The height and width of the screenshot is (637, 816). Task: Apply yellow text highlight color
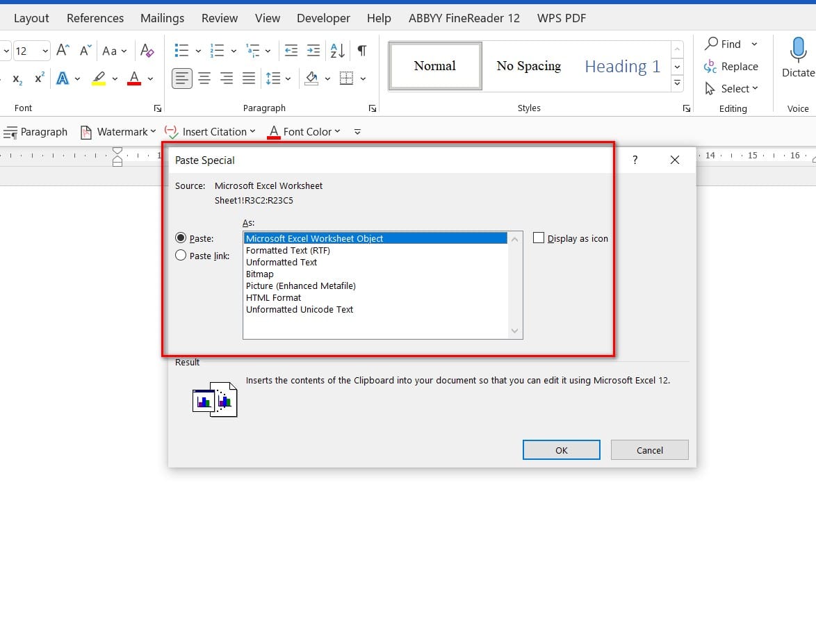[x=99, y=78]
